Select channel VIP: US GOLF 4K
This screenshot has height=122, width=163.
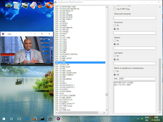coord(80,65)
